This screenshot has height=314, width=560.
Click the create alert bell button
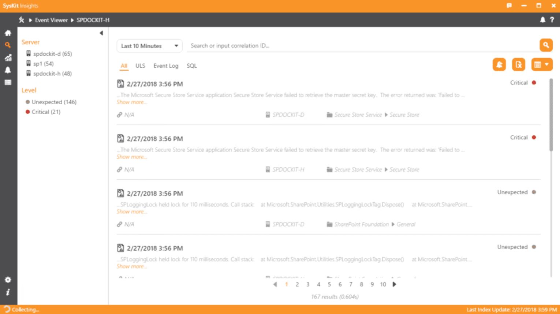(x=499, y=65)
